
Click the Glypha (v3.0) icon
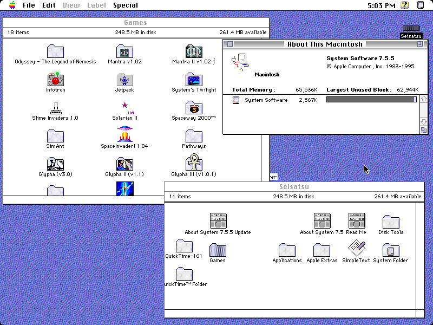[56, 164]
